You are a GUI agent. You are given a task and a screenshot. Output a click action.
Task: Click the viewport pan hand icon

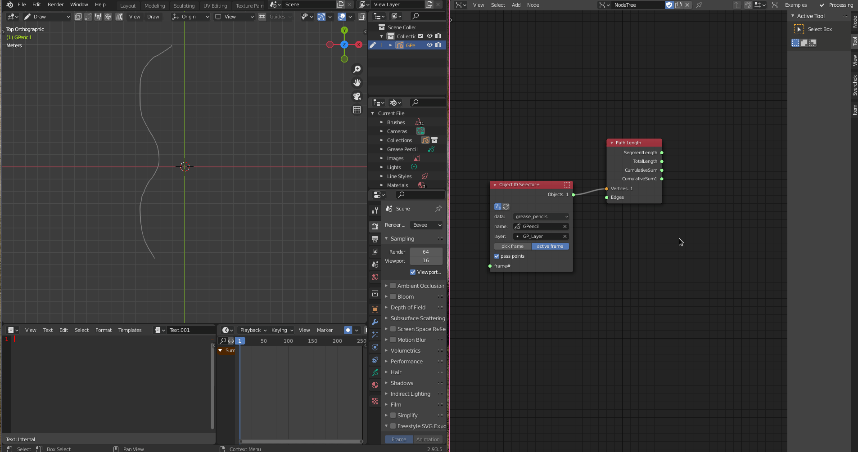point(357,83)
